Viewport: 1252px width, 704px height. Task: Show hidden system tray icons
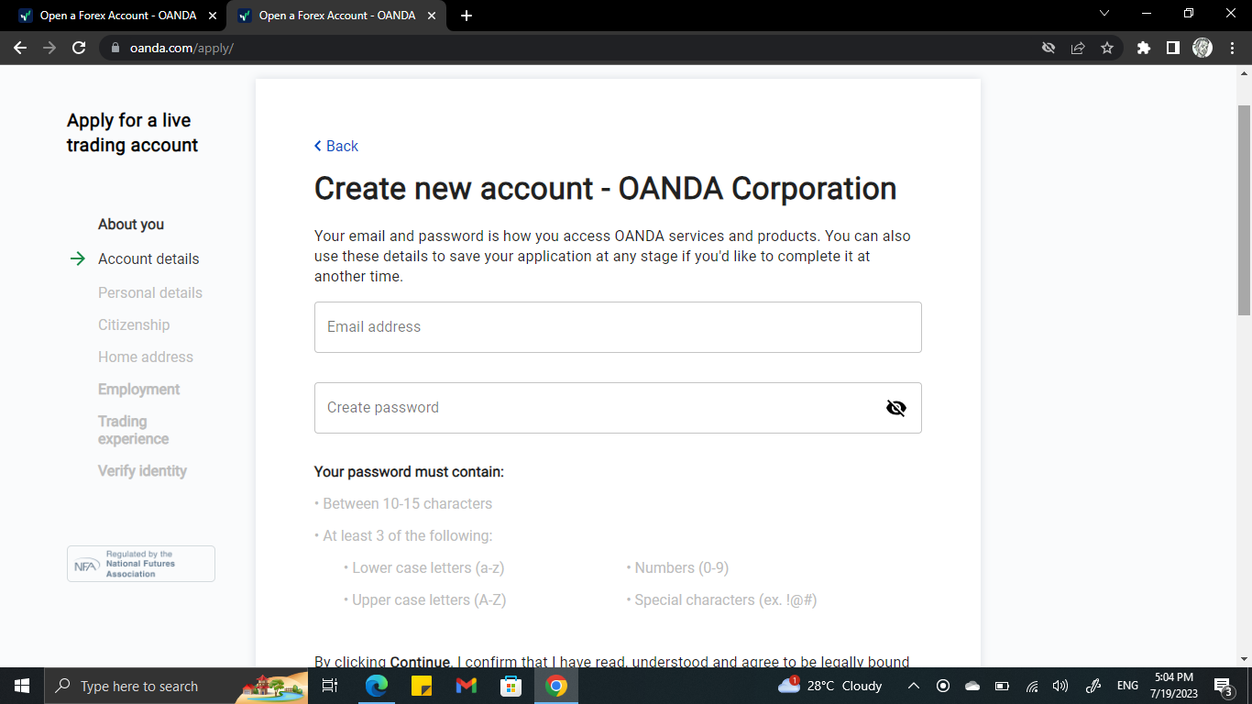point(914,686)
